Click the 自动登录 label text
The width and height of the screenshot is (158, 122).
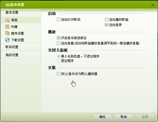116,25
